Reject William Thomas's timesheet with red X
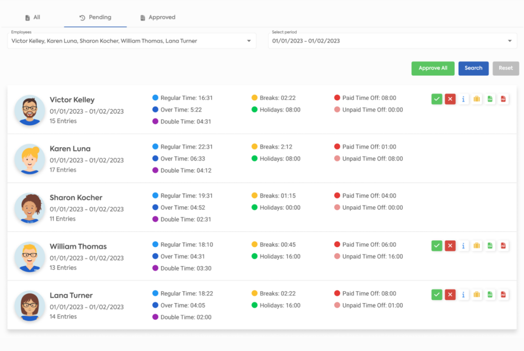The width and height of the screenshot is (524, 351). coord(450,246)
